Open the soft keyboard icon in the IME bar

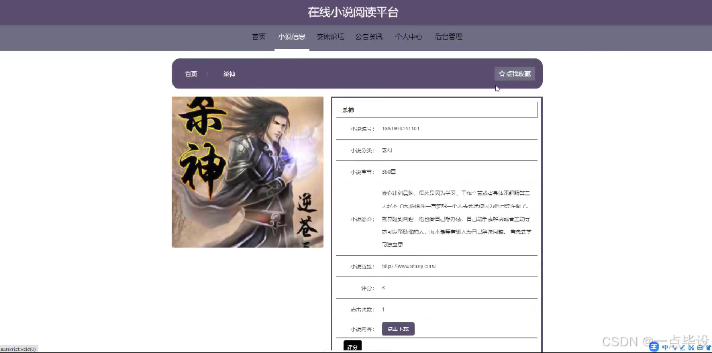point(700,348)
